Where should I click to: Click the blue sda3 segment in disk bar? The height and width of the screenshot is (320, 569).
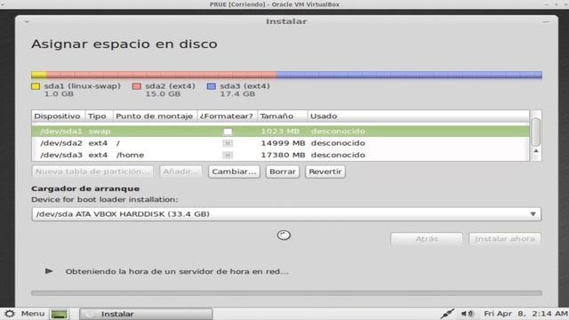(x=409, y=75)
